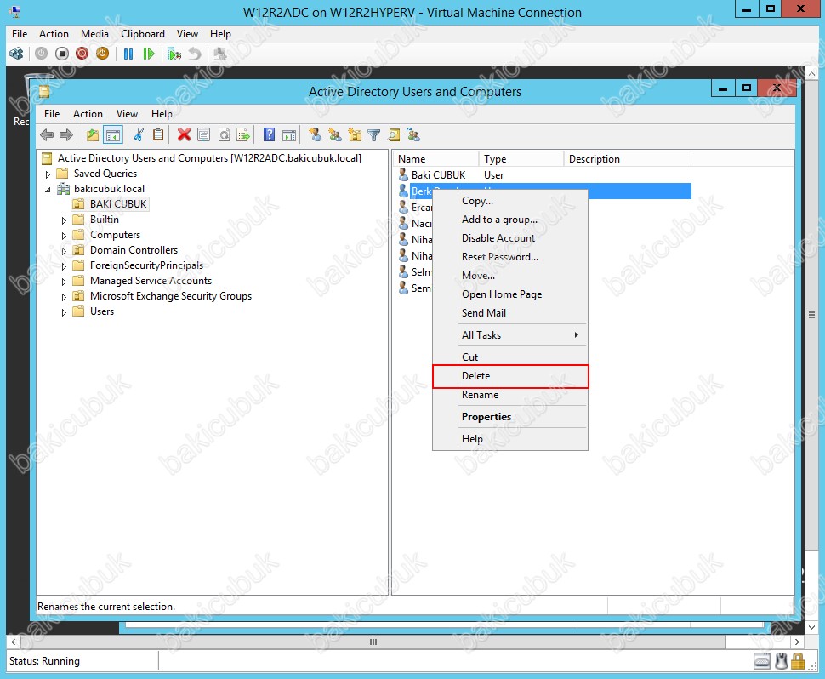
Task: Click the Cut scissors icon in the toolbar
Action: (x=139, y=135)
